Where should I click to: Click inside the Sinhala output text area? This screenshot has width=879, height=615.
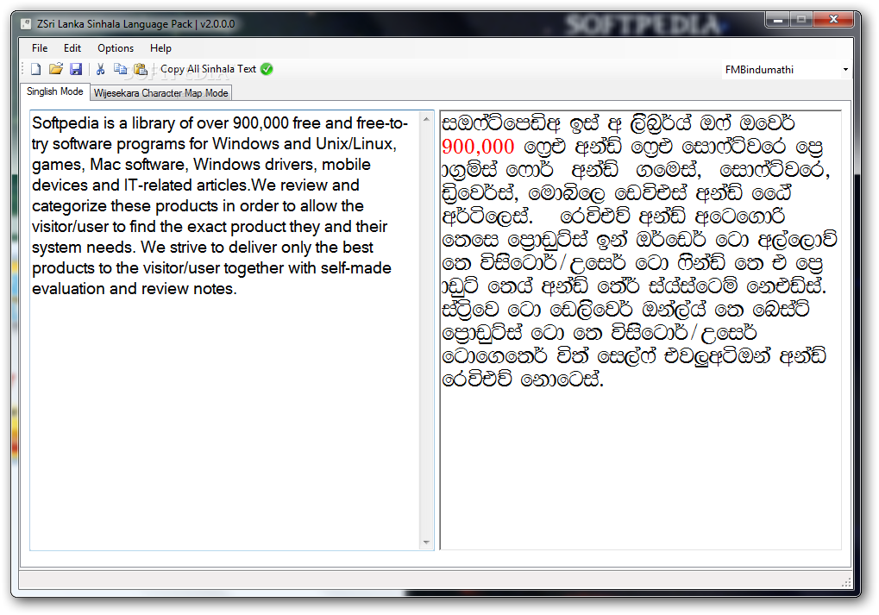pos(641,330)
